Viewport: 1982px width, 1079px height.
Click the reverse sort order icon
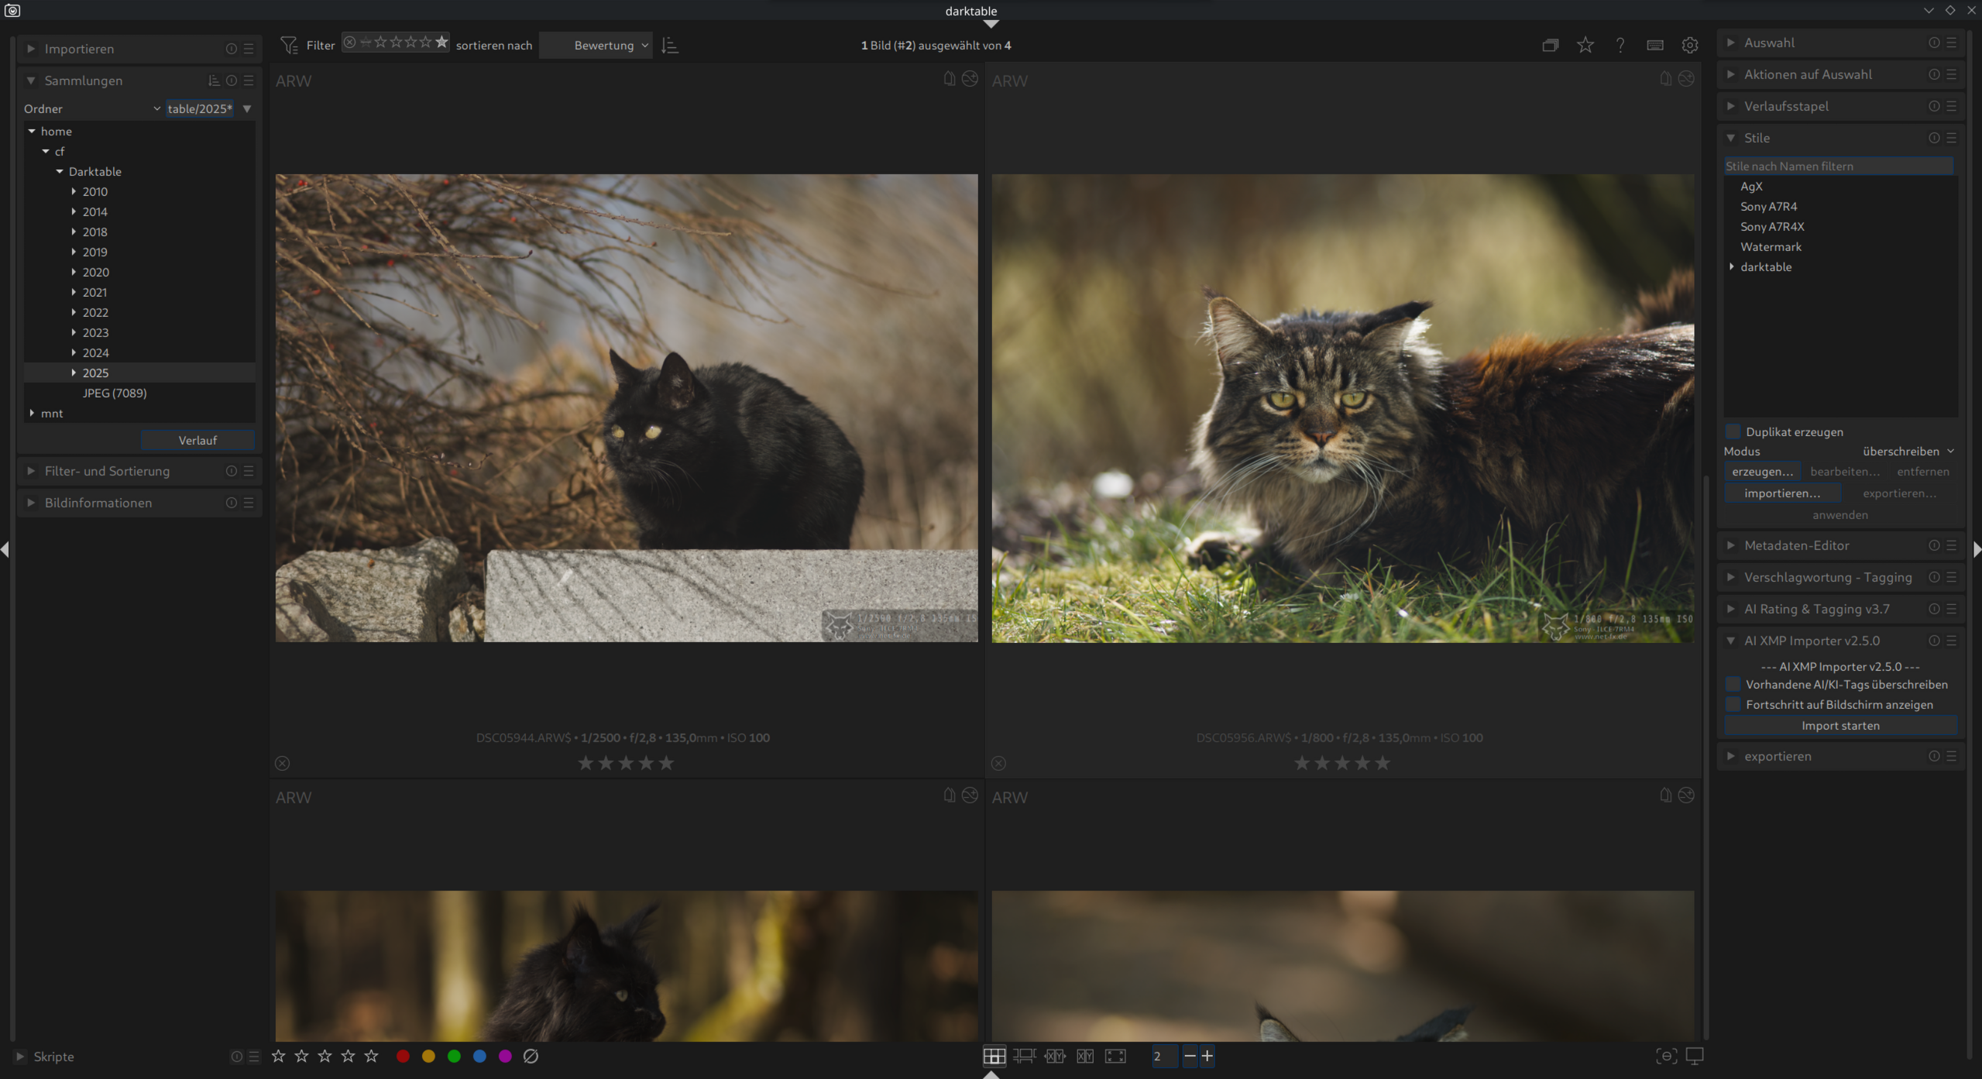click(670, 46)
